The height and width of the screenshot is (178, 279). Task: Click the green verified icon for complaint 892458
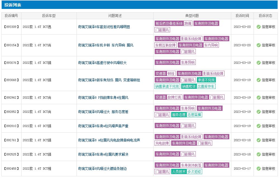pos(258,168)
